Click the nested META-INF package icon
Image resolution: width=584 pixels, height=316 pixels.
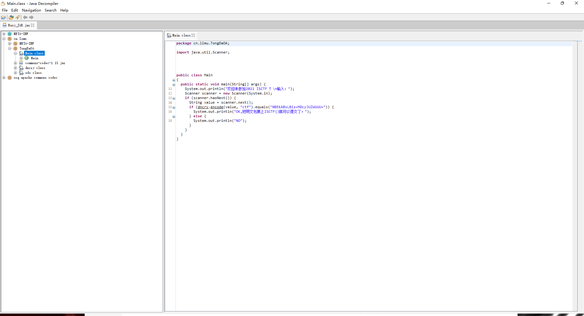click(x=16, y=43)
